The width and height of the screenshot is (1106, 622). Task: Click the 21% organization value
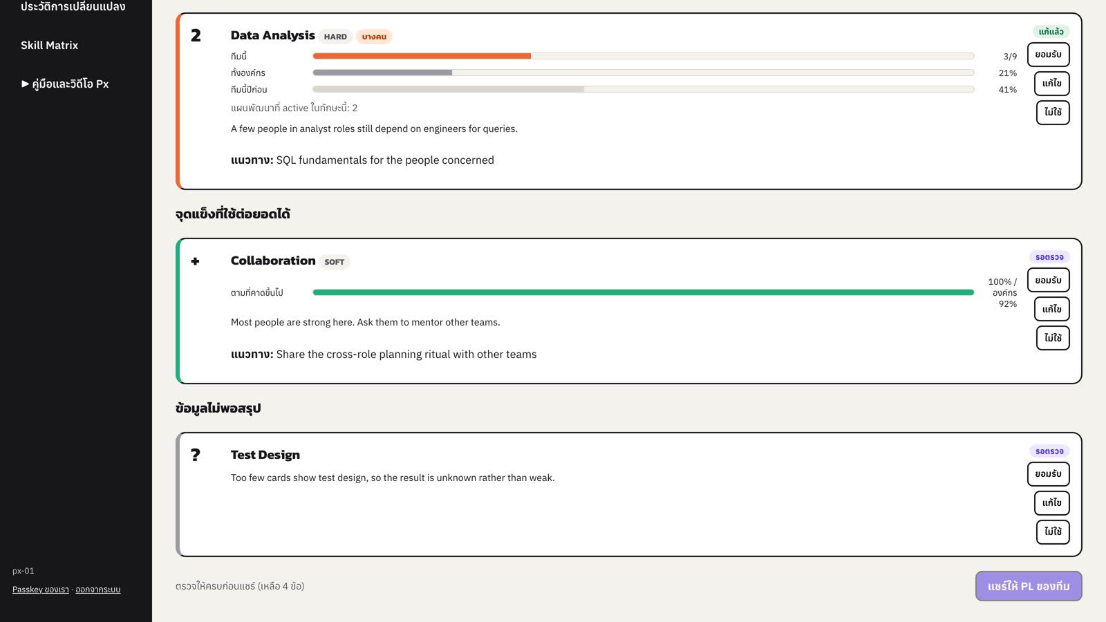(x=1008, y=73)
